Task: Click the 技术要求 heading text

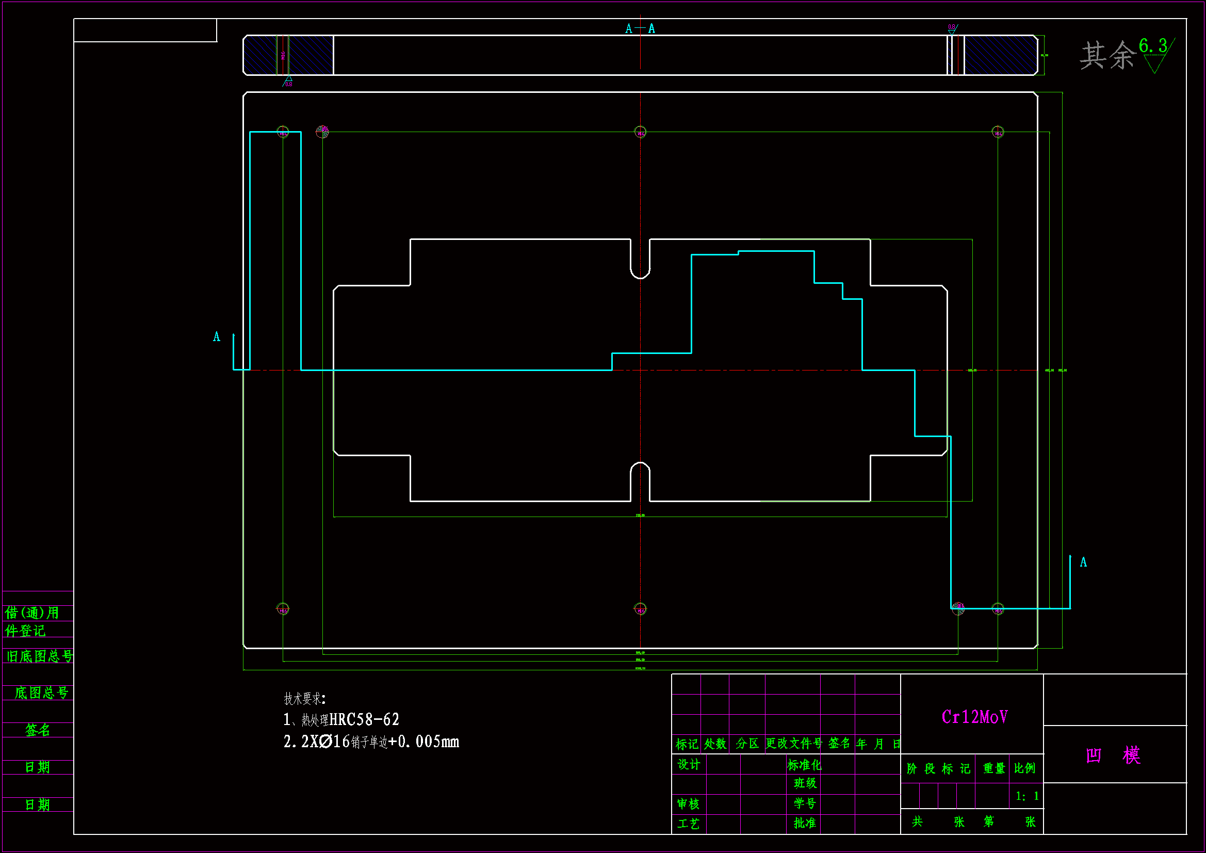Action: (305, 699)
